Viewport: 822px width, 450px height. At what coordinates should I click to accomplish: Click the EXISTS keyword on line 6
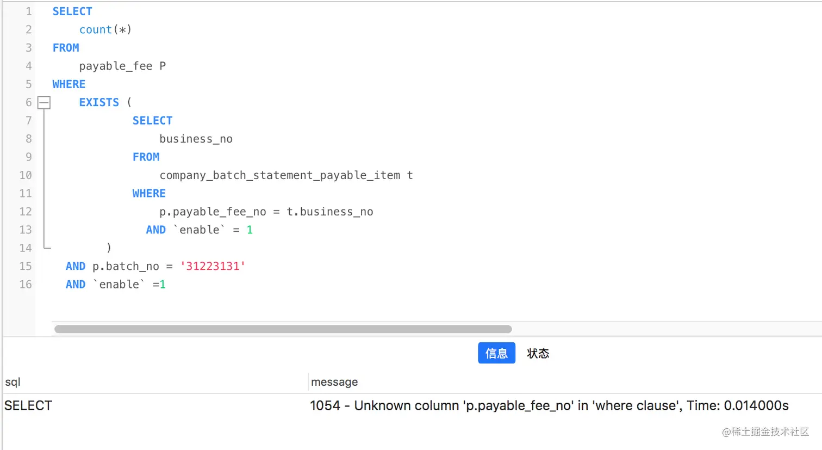tap(99, 102)
